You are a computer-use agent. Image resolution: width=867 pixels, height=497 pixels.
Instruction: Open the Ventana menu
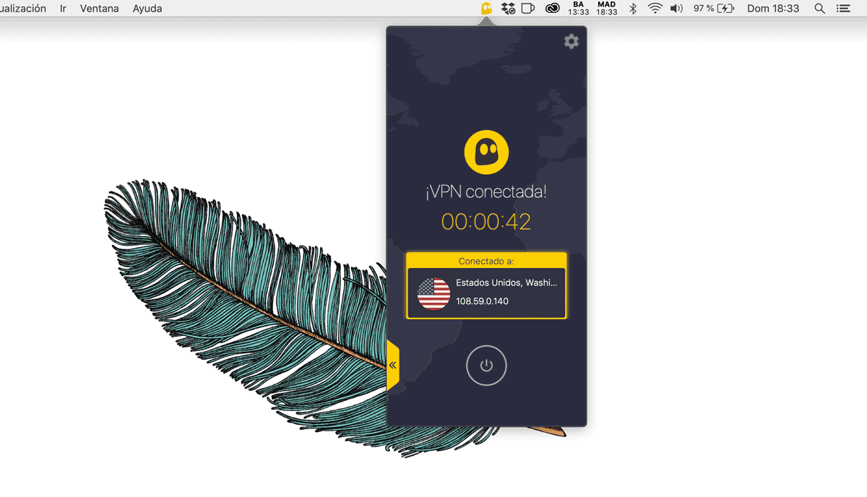100,9
